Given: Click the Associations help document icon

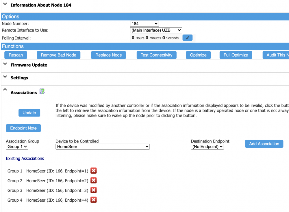Looking at the screenshot, I should [42, 91].
